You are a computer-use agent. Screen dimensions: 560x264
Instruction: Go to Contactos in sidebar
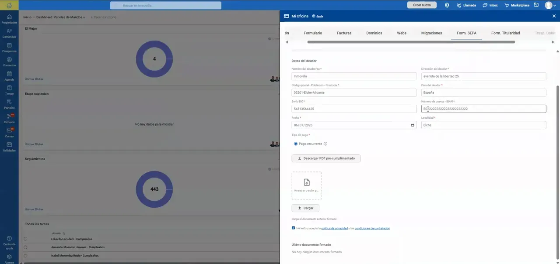(x=9, y=60)
